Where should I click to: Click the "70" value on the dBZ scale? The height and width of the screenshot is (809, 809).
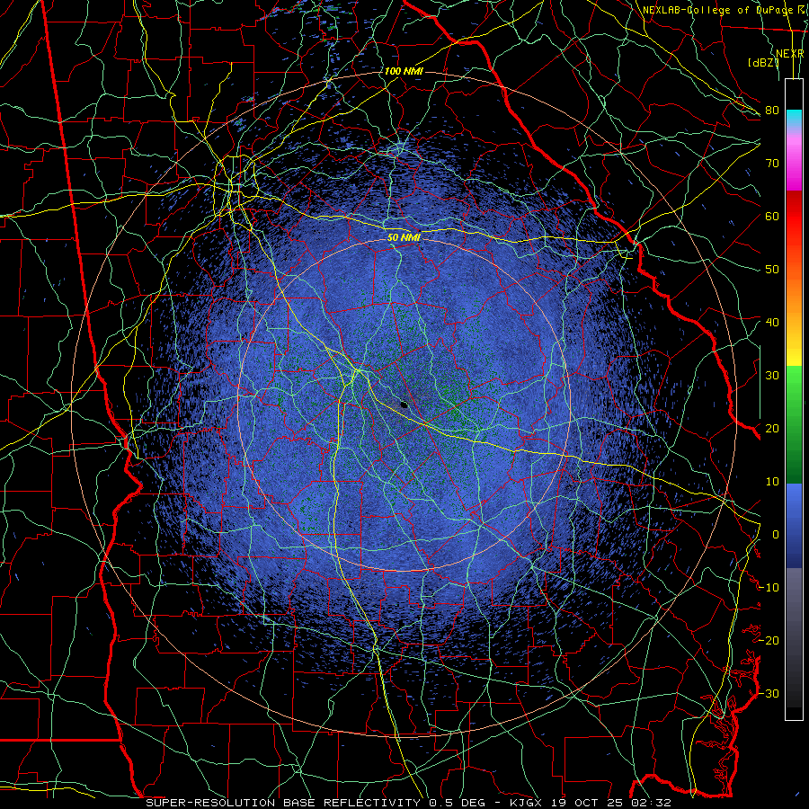[772, 163]
